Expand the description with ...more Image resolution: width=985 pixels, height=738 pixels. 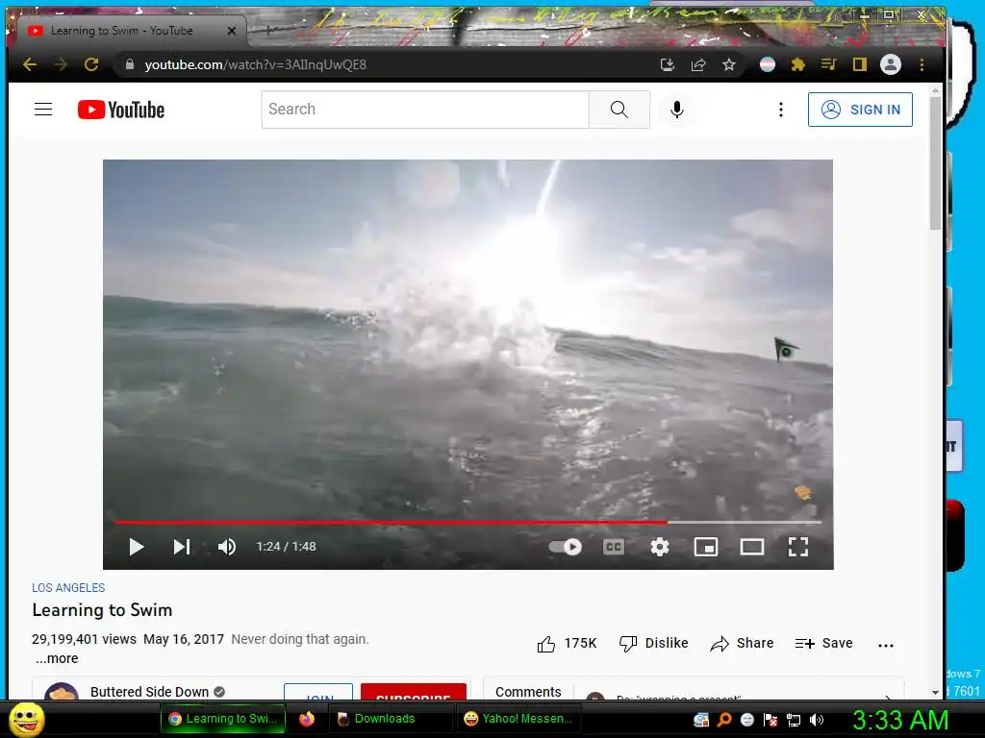57,658
